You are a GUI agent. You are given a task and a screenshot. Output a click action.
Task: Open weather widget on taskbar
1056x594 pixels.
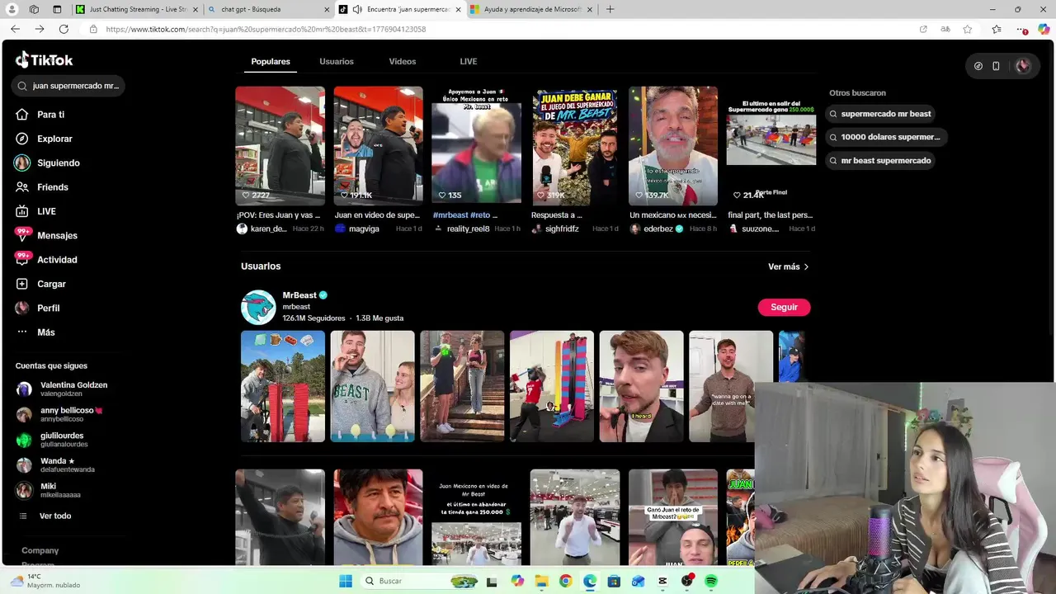point(45,581)
